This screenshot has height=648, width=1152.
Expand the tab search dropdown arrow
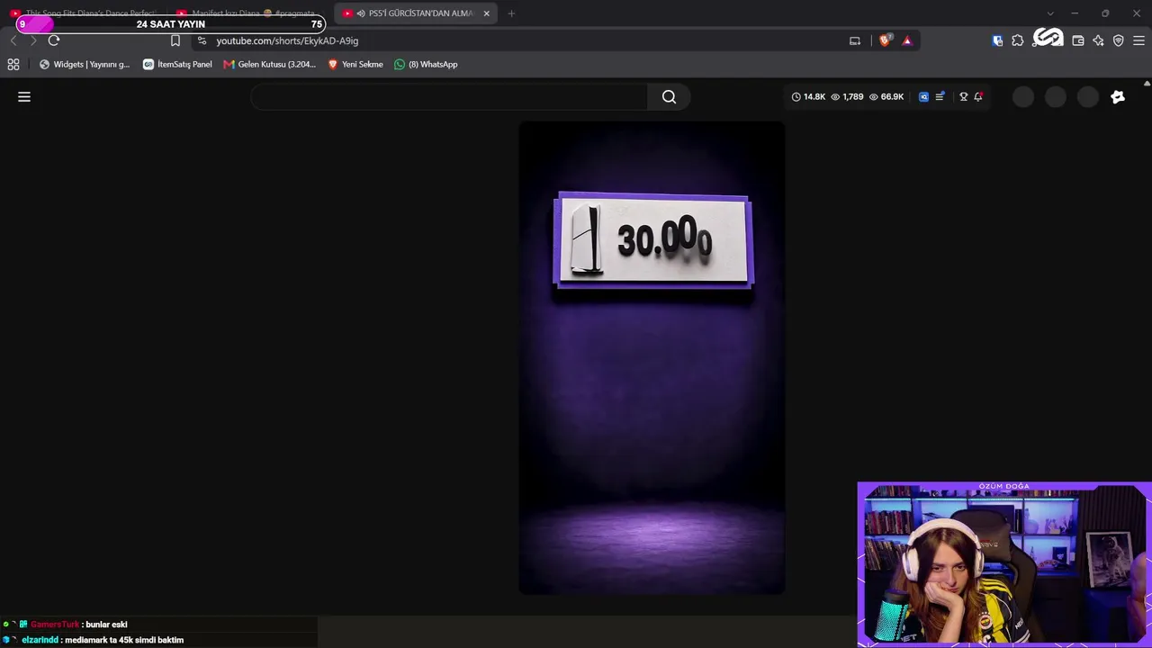1049,13
